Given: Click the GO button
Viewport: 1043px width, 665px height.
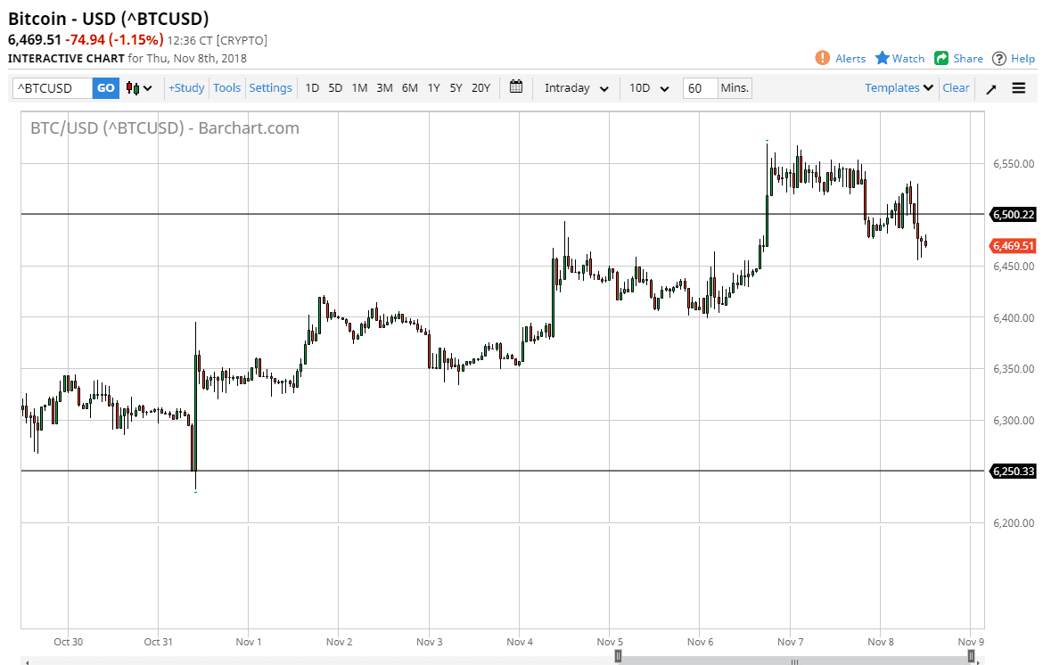Looking at the screenshot, I should point(105,88).
